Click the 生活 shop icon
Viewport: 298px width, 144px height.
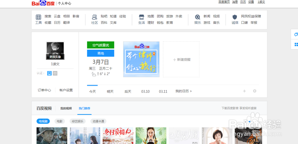(141, 17)
